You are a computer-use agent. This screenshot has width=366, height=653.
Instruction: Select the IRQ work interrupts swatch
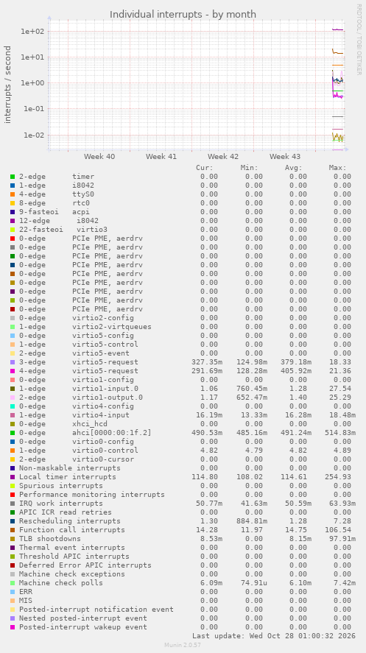(x=13, y=504)
